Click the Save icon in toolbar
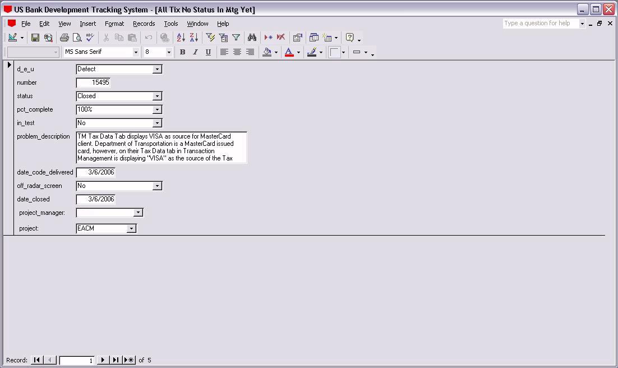The height and width of the screenshot is (368, 618). [x=35, y=38]
